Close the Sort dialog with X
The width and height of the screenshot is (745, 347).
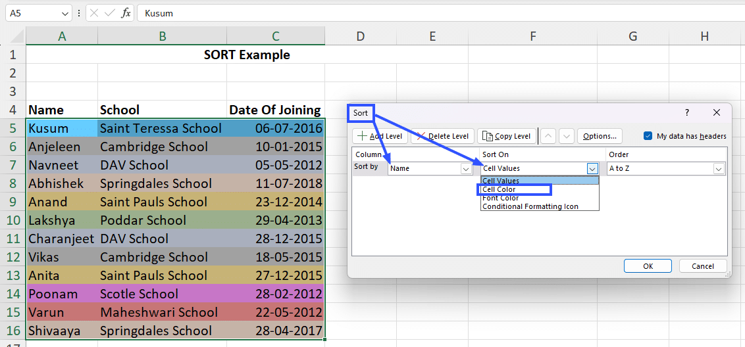click(x=717, y=112)
